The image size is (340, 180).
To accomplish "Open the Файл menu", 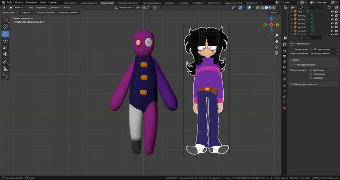I will pyautogui.click(x=9, y=3).
